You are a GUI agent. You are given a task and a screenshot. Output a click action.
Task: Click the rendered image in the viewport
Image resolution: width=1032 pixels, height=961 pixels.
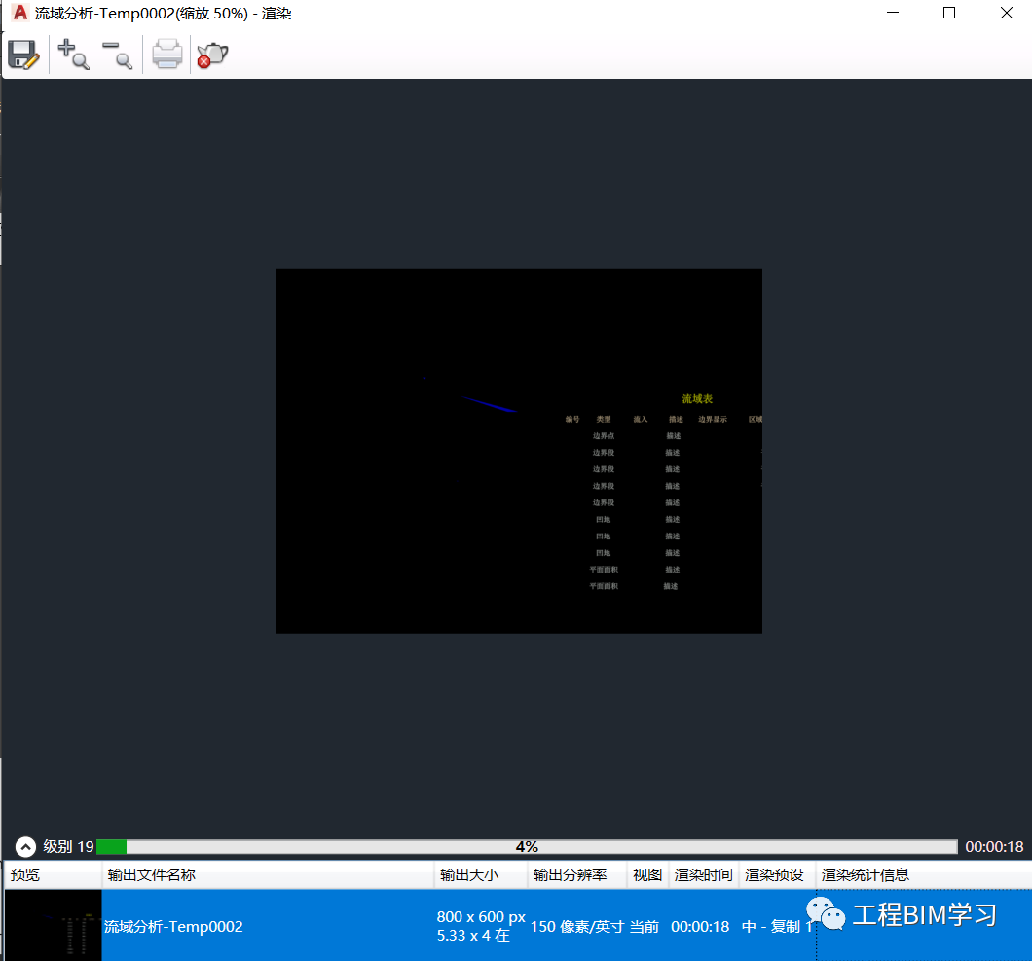(x=519, y=451)
